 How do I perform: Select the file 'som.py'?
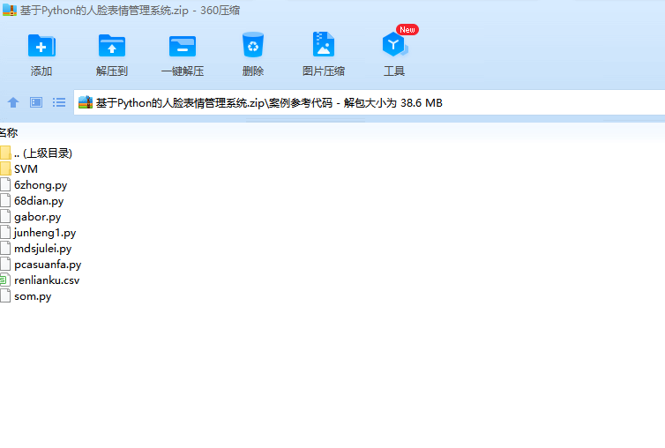click(x=33, y=296)
